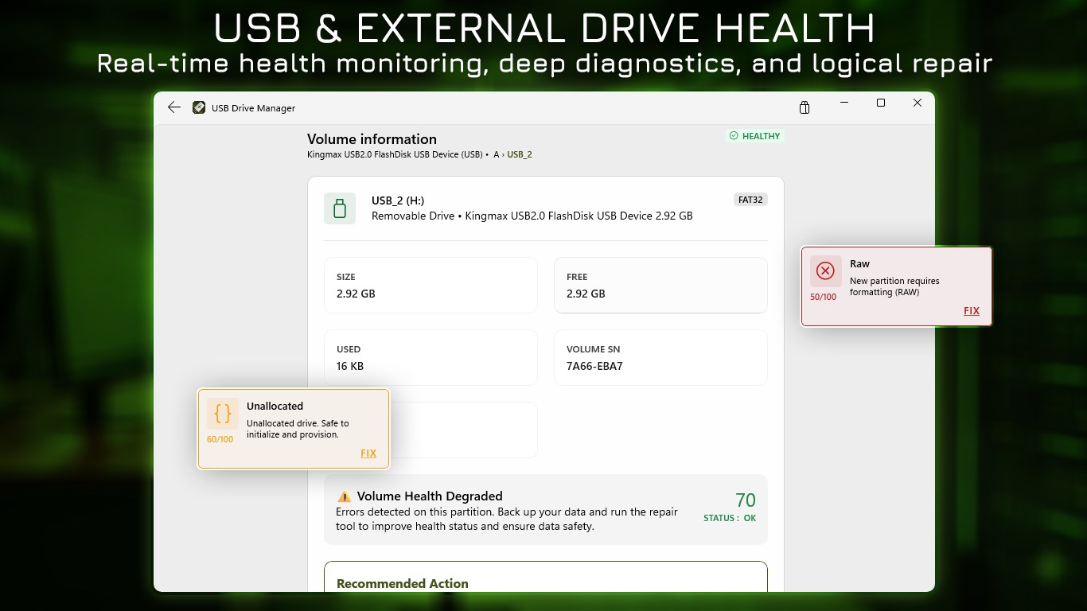Click FIX link on the Raw card
1087x611 pixels.
[x=972, y=311]
